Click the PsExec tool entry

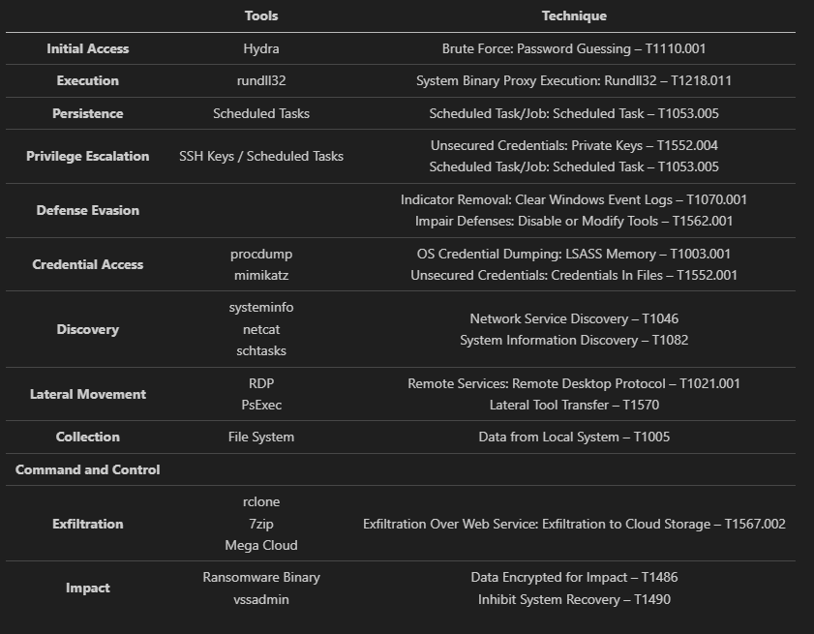click(261, 405)
